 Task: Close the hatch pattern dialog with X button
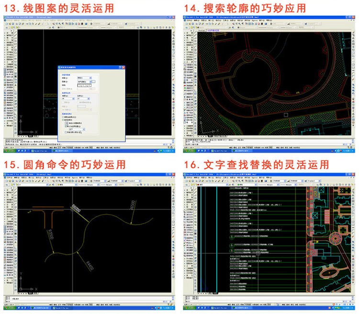[123, 68]
